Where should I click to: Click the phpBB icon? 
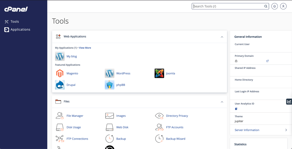109,85
